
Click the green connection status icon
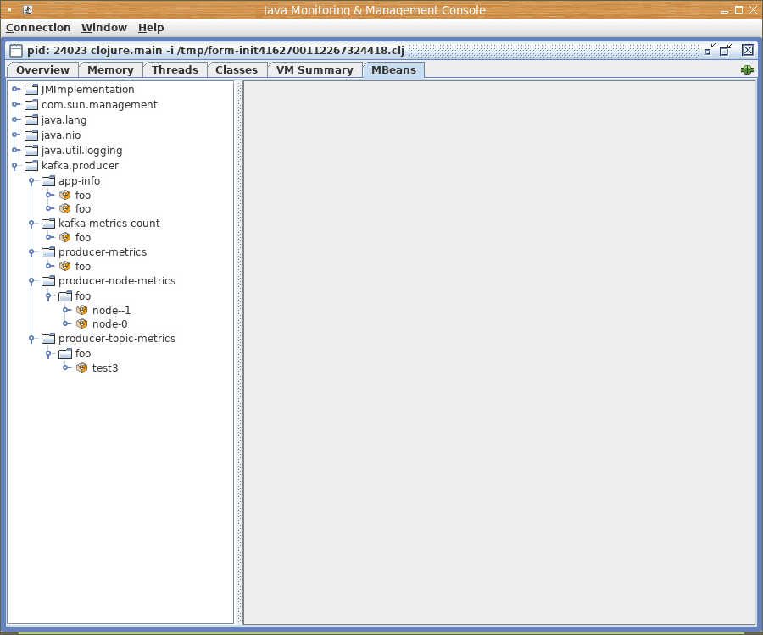point(747,70)
